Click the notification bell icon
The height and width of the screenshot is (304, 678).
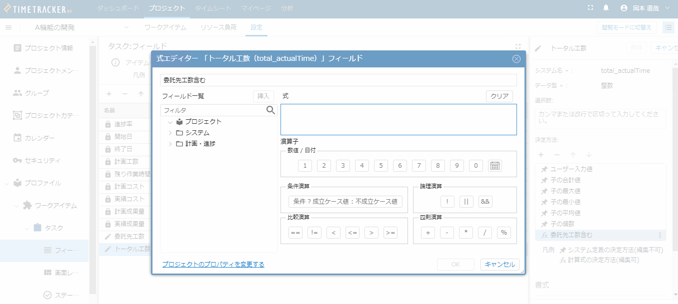pyautogui.click(x=606, y=8)
